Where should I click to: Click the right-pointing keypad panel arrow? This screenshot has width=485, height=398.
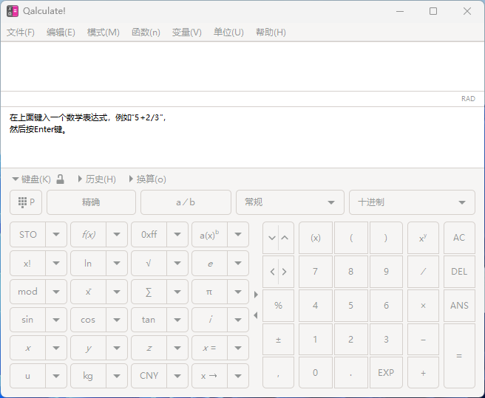point(256,295)
